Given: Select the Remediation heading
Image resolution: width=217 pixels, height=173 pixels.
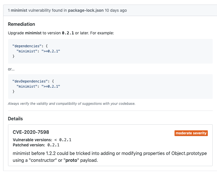Looking at the screenshot, I should 22,24.
